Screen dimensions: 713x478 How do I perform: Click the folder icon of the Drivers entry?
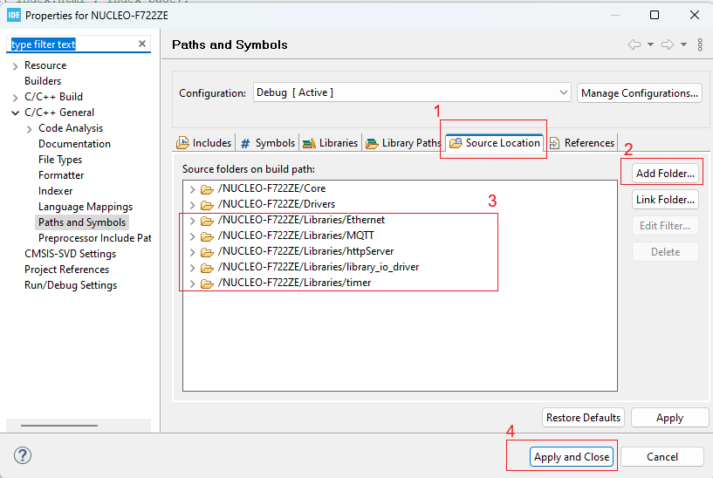[x=207, y=205]
